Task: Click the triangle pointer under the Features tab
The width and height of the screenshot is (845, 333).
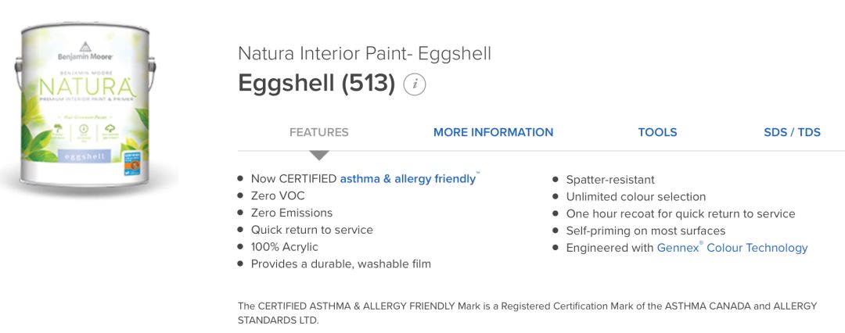Action: [x=319, y=156]
